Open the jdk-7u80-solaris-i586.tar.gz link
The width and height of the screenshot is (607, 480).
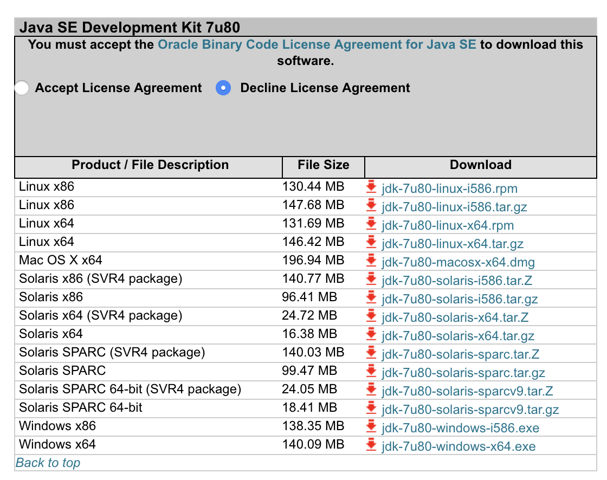pos(460,299)
